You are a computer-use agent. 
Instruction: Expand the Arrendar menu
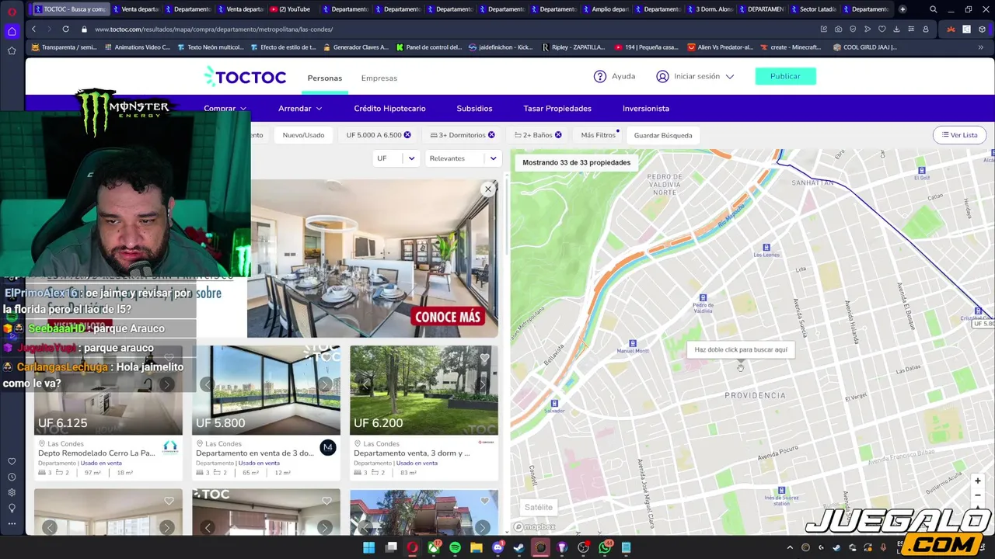(300, 109)
